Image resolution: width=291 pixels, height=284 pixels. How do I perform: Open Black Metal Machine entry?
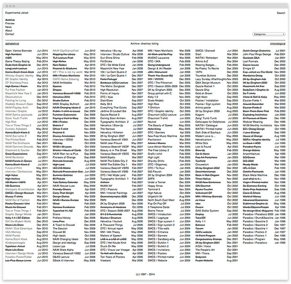[x=255, y=175]
